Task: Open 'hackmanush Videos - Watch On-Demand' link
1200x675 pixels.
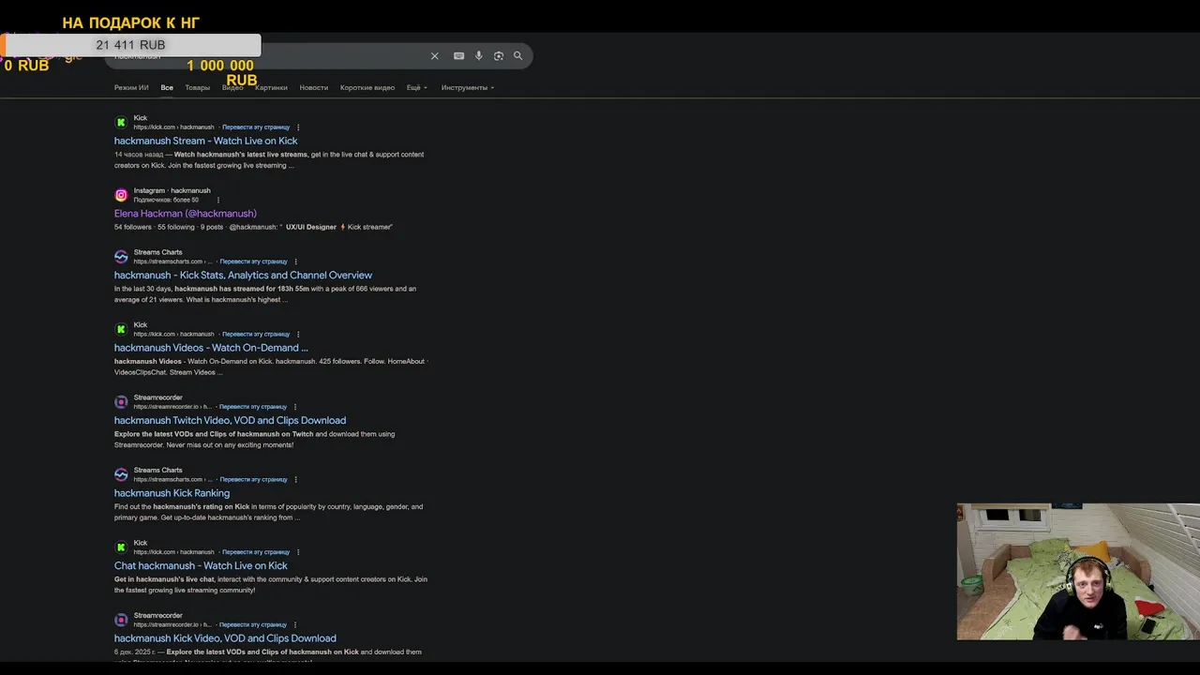Action: [x=211, y=348]
